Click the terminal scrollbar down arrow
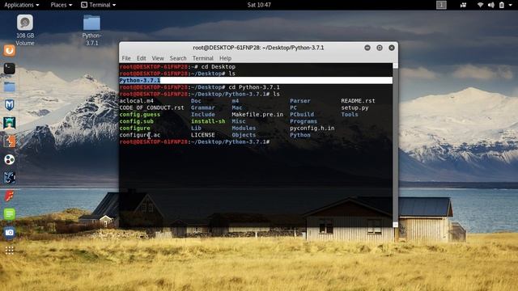 (x=396, y=225)
